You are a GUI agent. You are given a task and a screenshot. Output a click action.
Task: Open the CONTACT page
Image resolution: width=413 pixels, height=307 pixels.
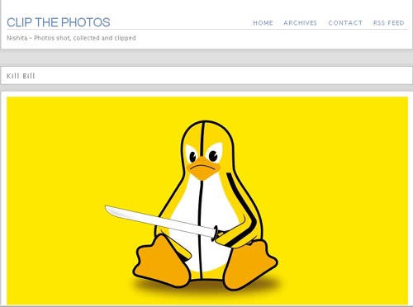point(345,23)
